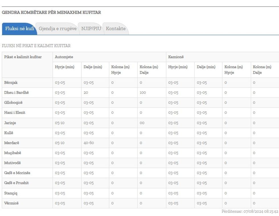The width and height of the screenshot is (279, 216).
Task: Select the Kullë row label
Action: click(x=9, y=133)
